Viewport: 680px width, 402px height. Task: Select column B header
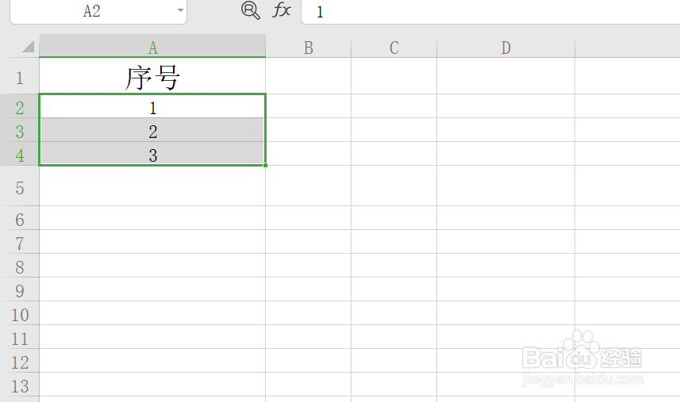pyautogui.click(x=308, y=48)
